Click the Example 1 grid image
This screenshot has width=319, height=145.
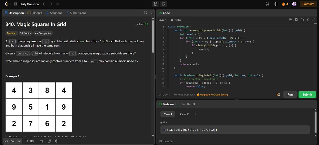coord(39,107)
